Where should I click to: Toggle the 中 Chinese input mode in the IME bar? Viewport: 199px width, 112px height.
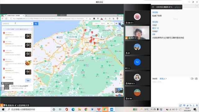(x=184, y=105)
